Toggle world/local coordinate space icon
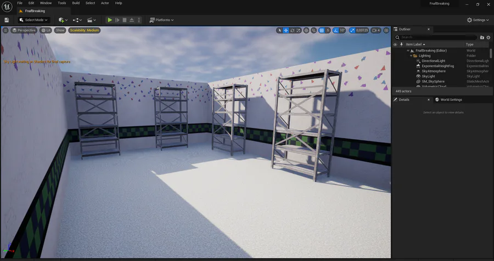Screen dimensions: 494x261 (306, 30)
